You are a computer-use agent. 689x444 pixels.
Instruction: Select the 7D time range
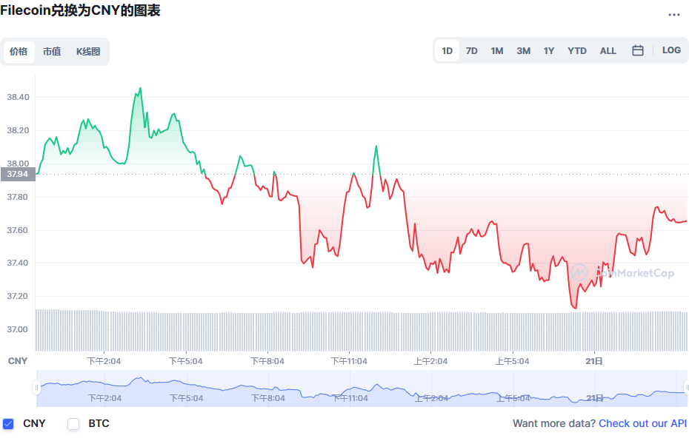pos(471,51)
